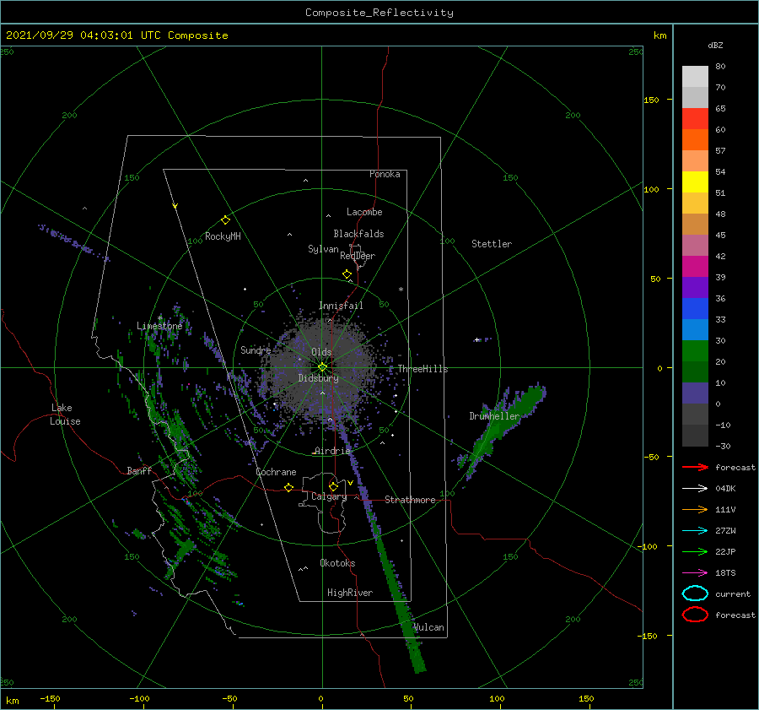Click the Blackfalds label
Image resolution: width=759 pixels, height=710 pixels.
[x=358, y=234]
